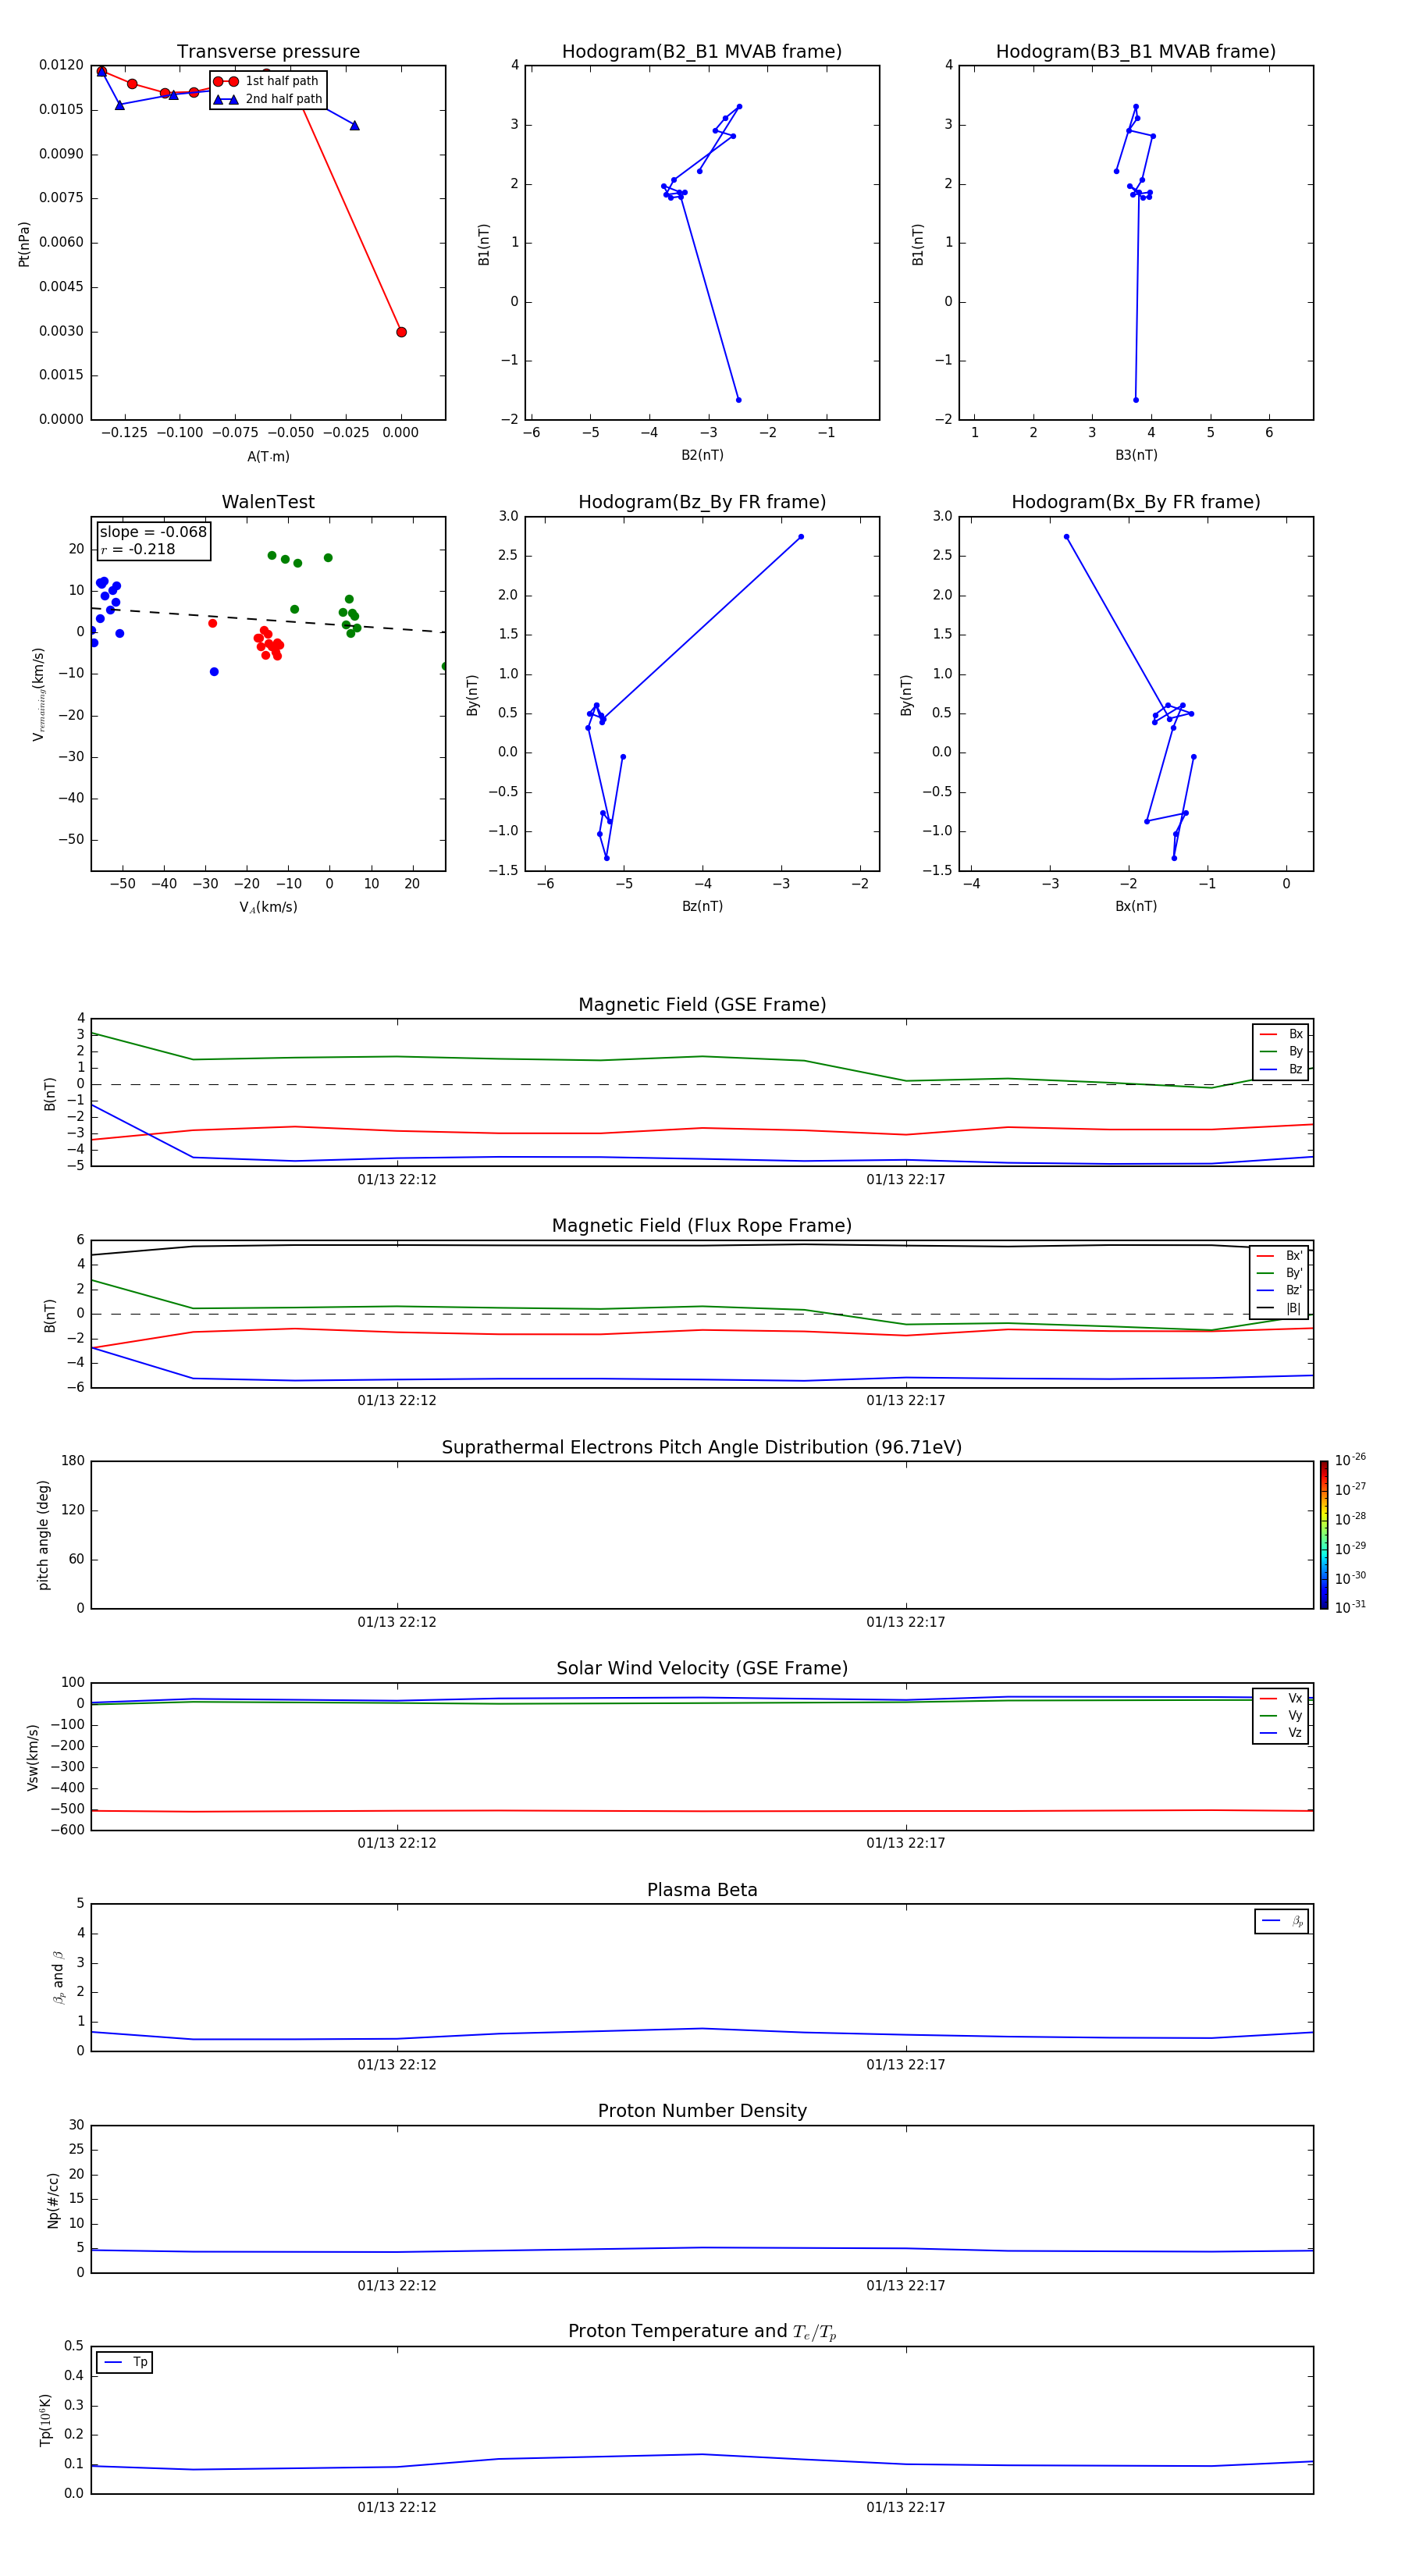Click the 'B2(nT)' axis label

coord(702,455)
